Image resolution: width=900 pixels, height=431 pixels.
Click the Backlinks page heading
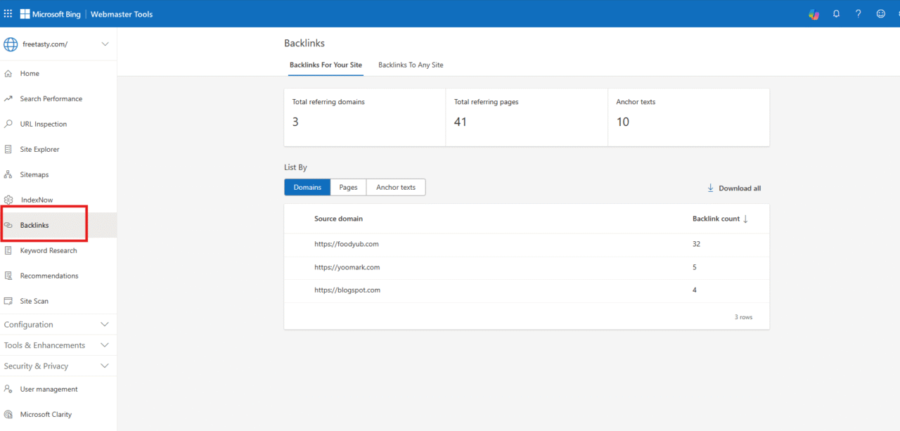(304, 44)
